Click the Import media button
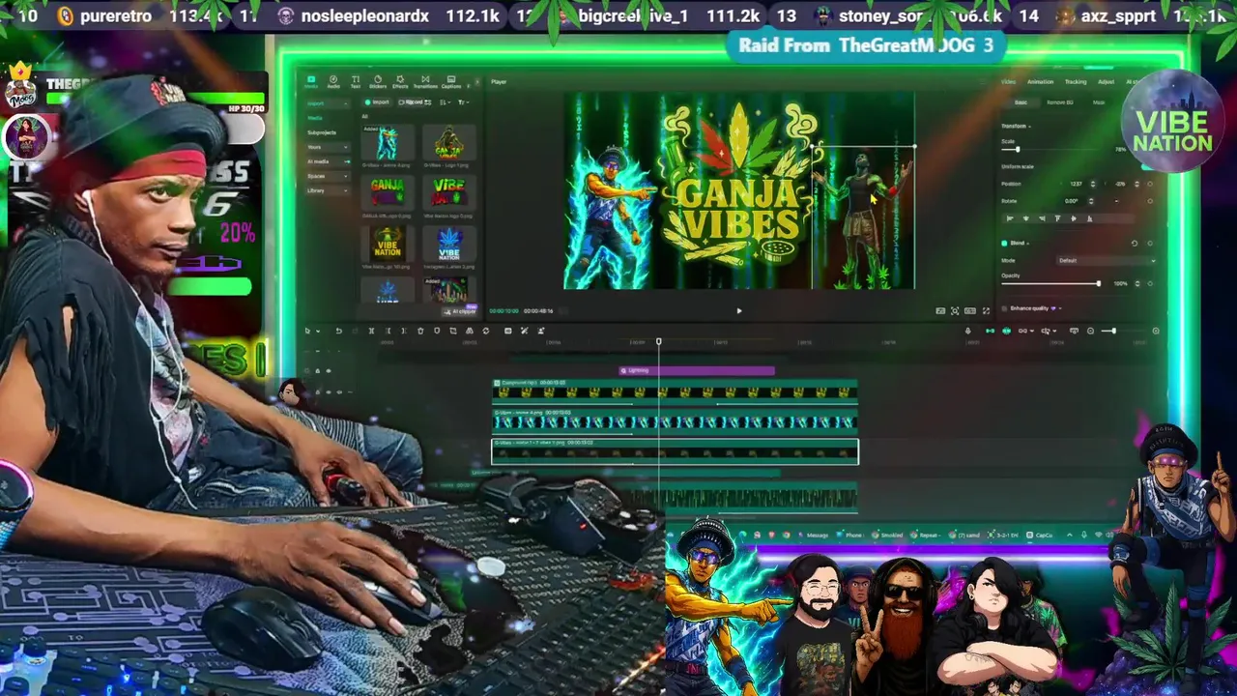The height and width of the screenshot is (696, 1237). 376,102
